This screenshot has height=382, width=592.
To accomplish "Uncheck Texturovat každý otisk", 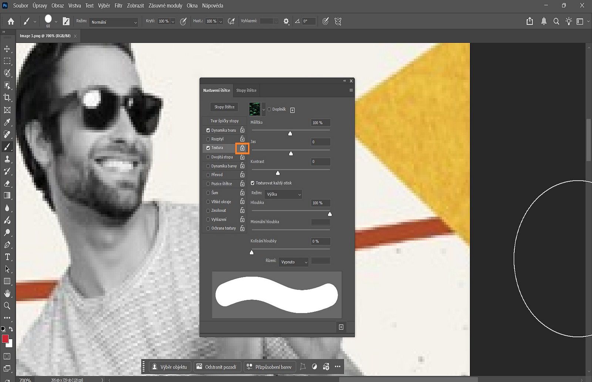I will [252, 183].
